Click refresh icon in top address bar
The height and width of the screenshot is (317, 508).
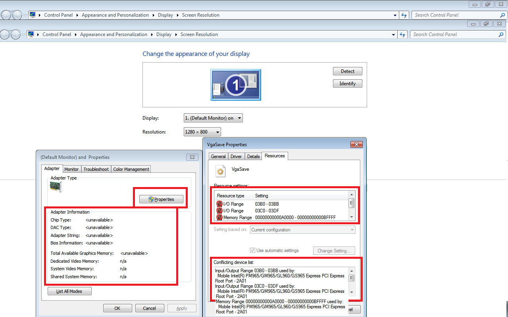404,15
